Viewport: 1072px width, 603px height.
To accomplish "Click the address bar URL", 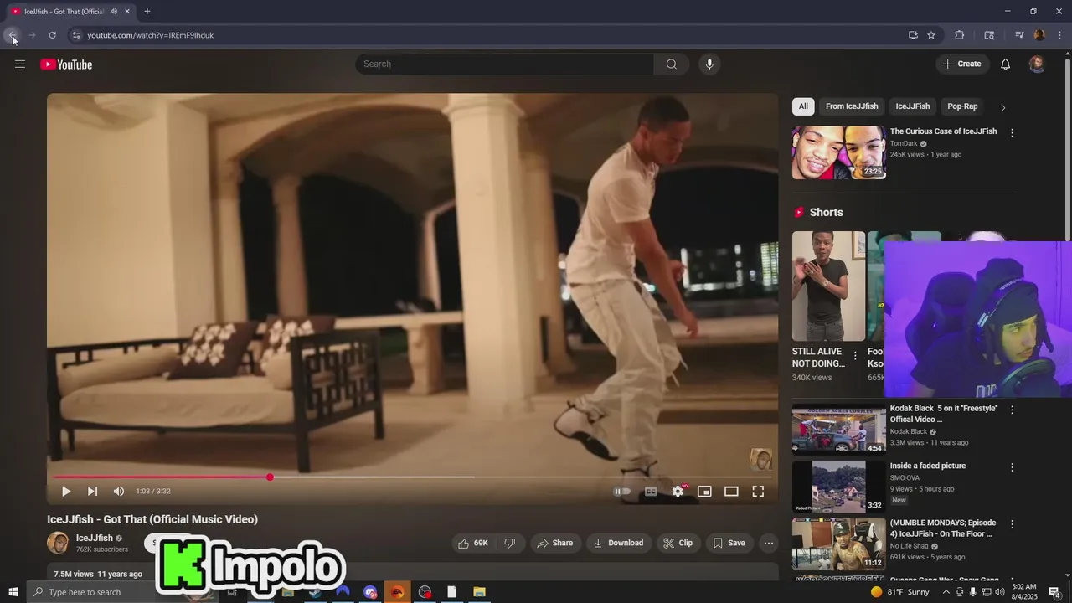I will [x=151, y=35].
